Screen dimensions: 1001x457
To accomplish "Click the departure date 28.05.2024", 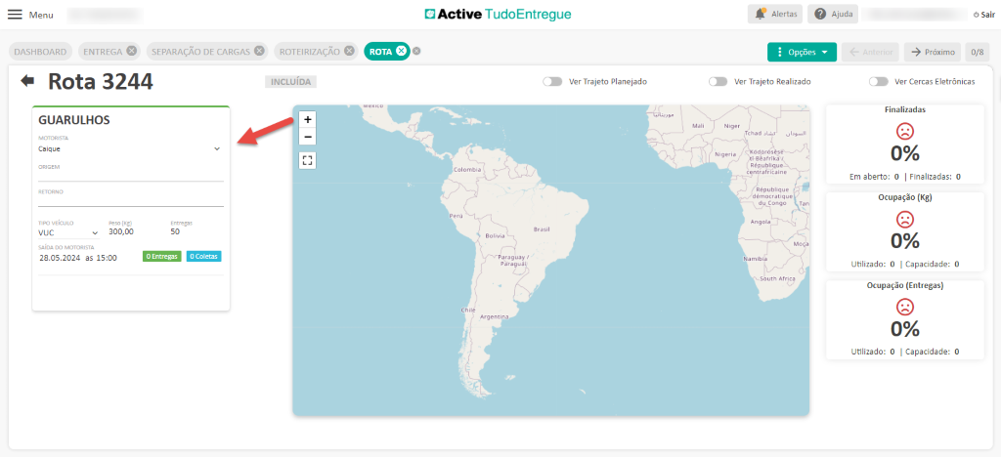I will pos(60,258).
